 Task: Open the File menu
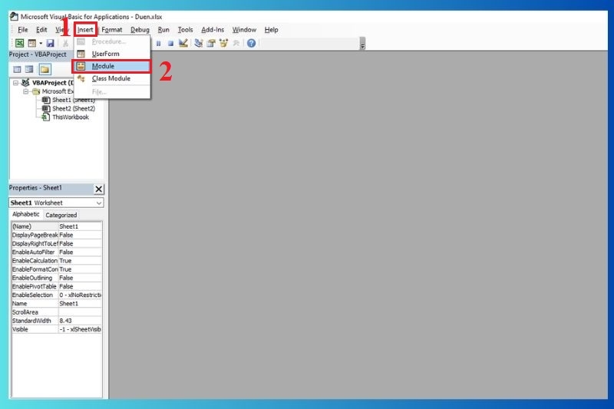(23, 30)
